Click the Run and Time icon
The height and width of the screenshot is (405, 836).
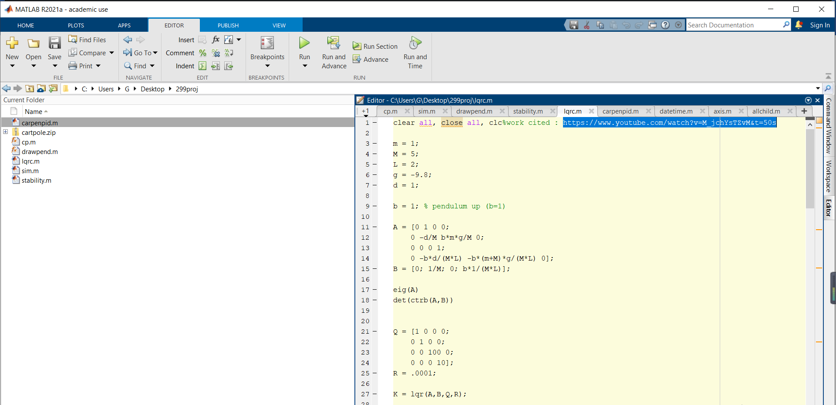point(415,43)
